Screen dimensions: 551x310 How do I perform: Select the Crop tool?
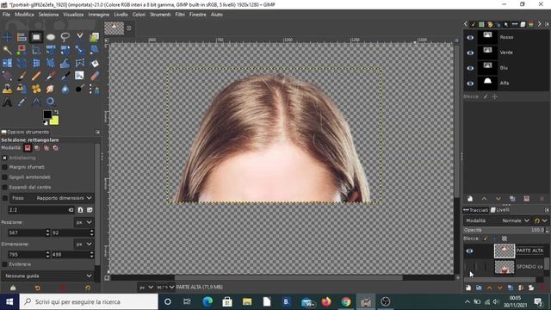[x=36, y=50]
